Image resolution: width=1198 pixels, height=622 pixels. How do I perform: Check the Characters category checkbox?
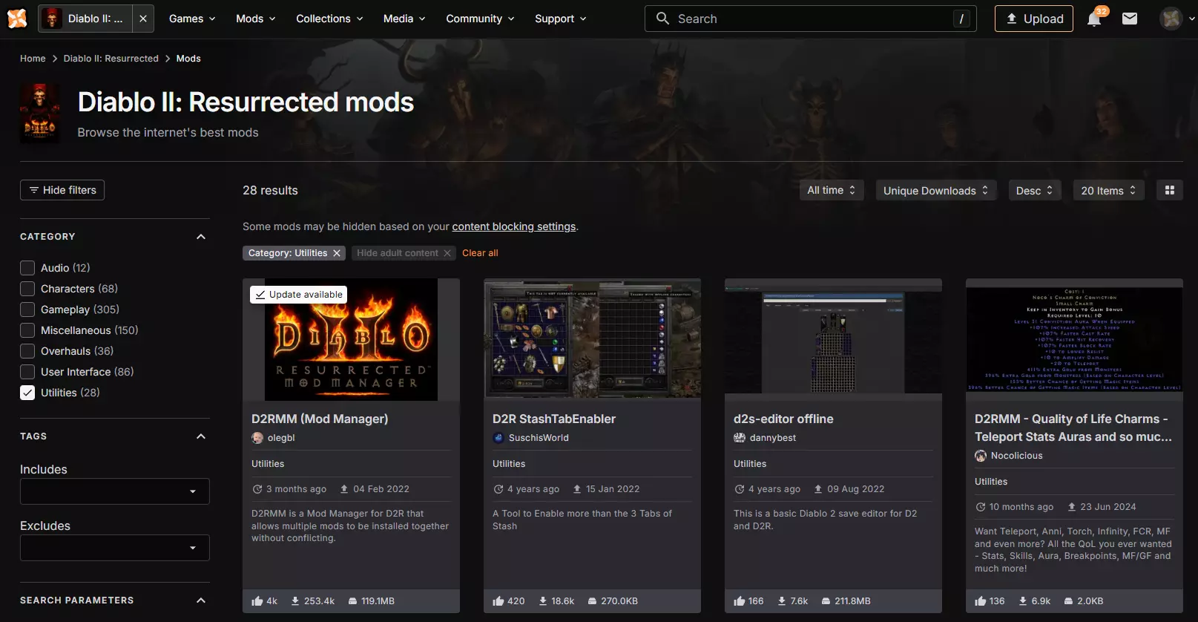[27, 289]
